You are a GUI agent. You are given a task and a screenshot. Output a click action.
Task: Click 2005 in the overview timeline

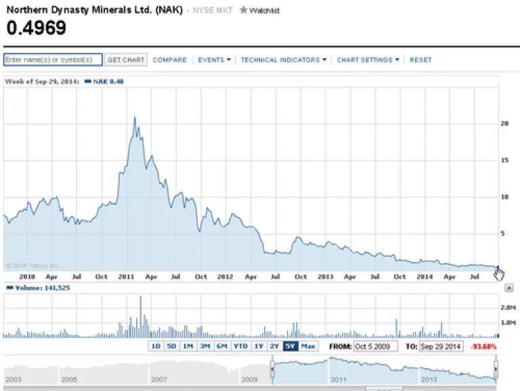coord(68,379)
